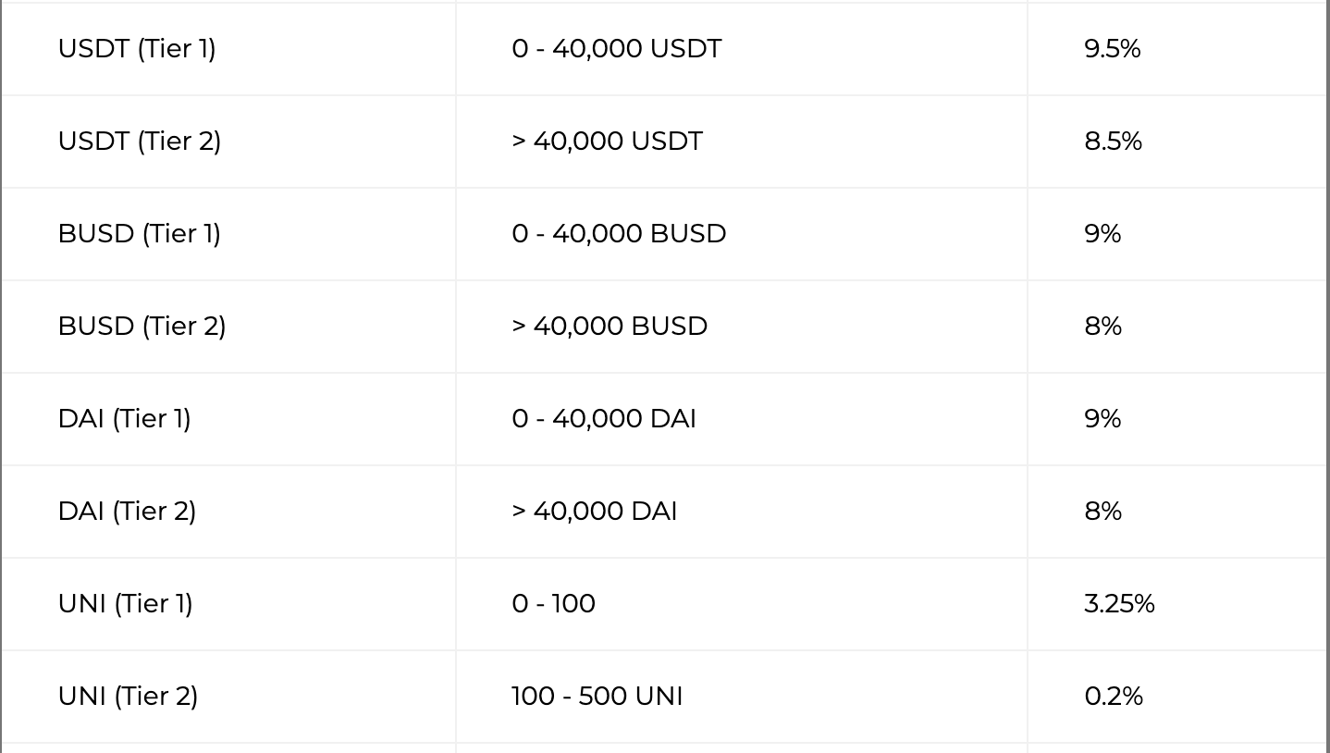The height and width of the screenshot is (753, 1330).
Task: Click the USDT (Tier 2) label
Action: [x=139, y=141]
